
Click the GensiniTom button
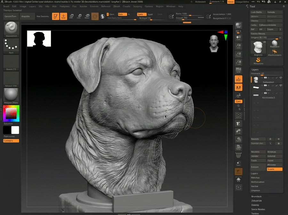click(11, 16)
